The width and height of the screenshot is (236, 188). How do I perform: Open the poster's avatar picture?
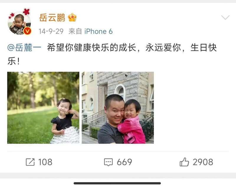(x=19, y=22)
